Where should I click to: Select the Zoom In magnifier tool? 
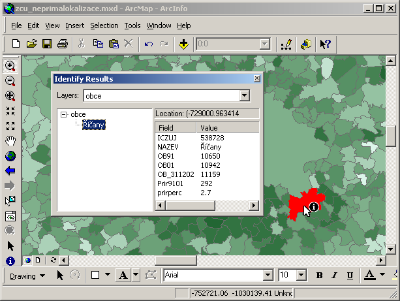pyautogui.click(x=10, y=66)
